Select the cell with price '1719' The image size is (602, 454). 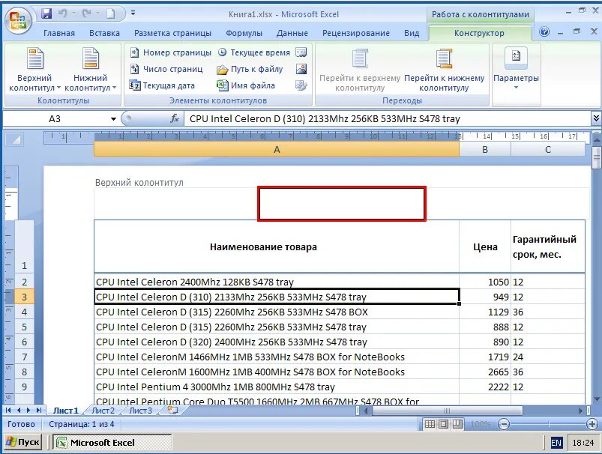pos(485,357)
